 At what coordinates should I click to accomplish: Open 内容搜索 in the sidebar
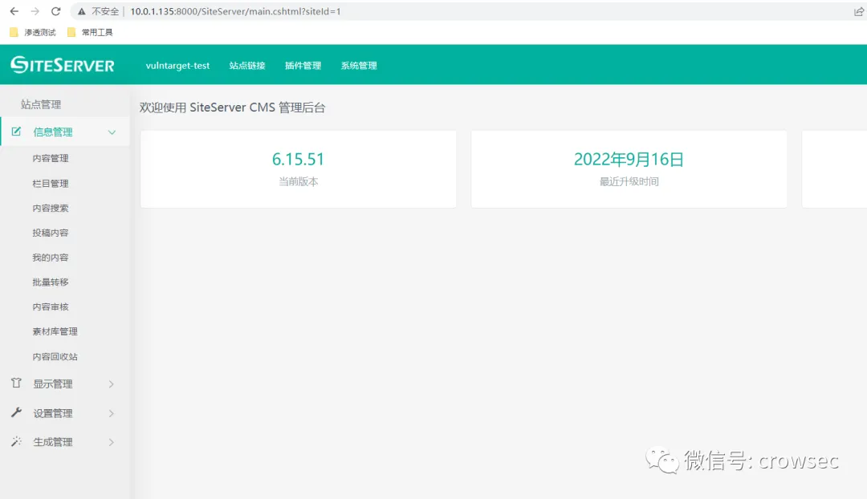tap(51, 208)
